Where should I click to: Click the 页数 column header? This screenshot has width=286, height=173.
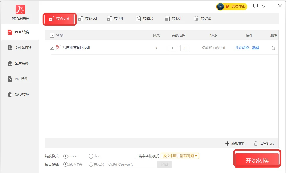156,35
